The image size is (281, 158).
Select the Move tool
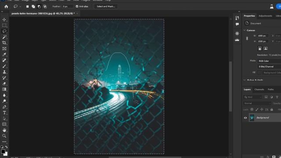4,19
